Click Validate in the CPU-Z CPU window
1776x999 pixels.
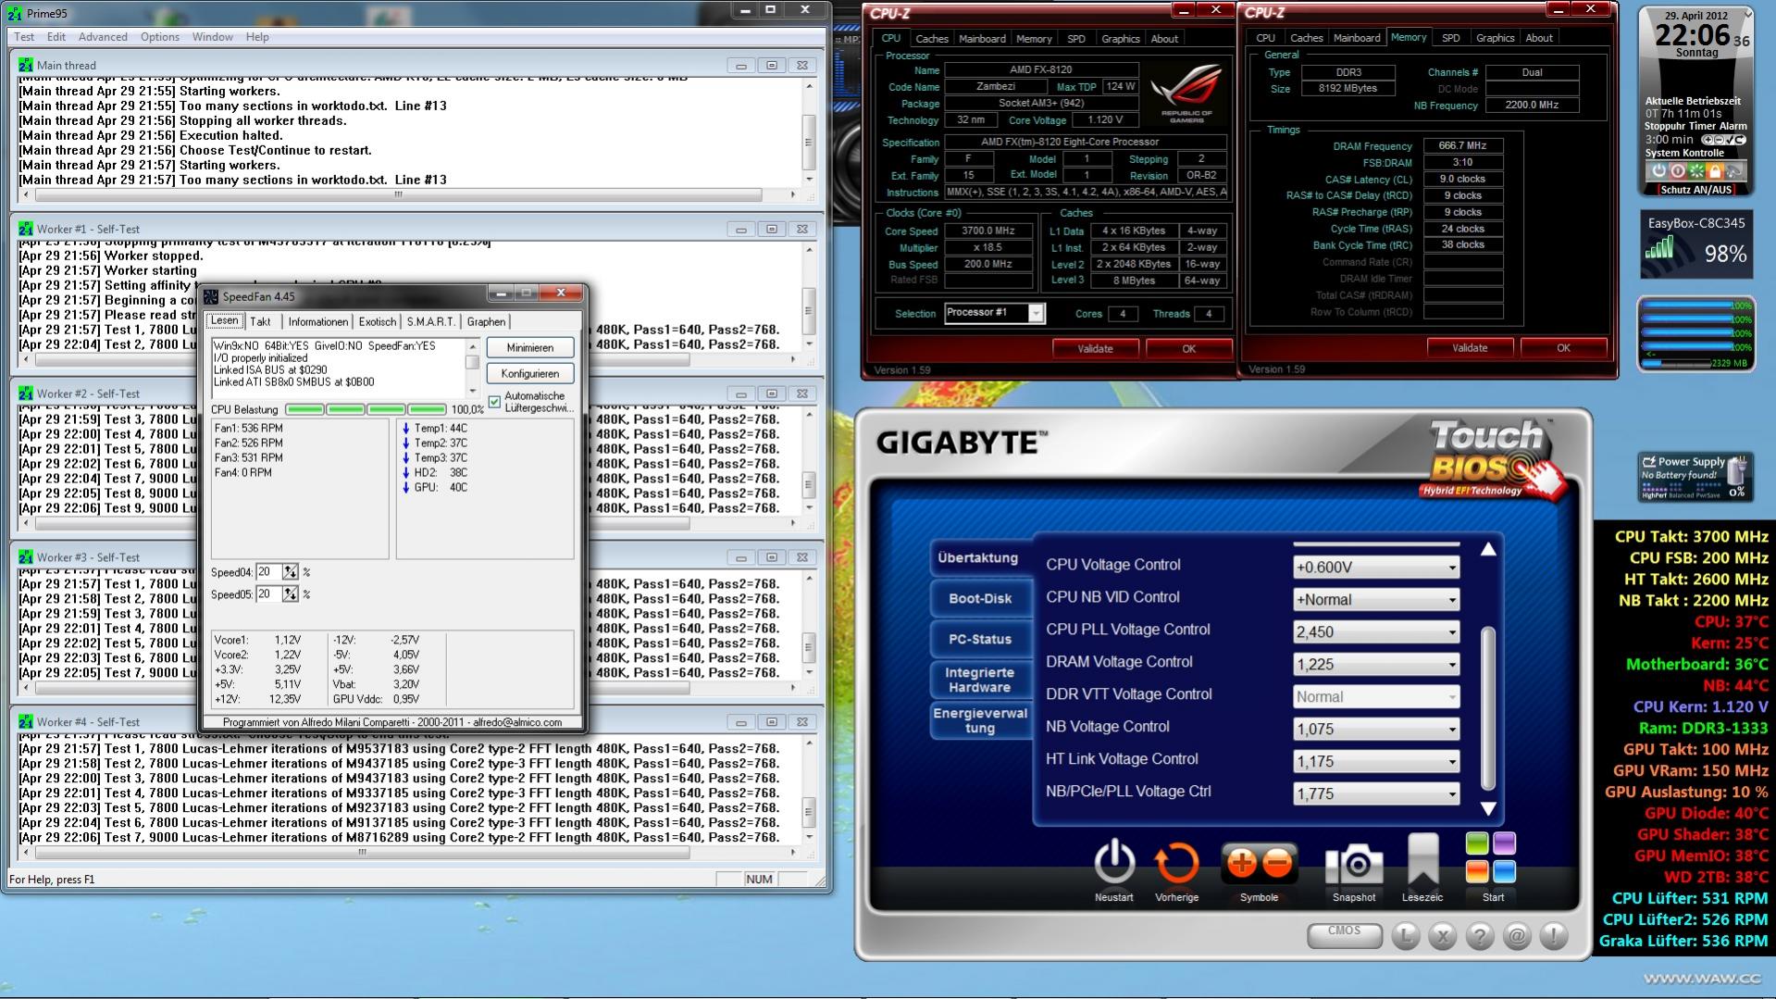point(1095,348)
